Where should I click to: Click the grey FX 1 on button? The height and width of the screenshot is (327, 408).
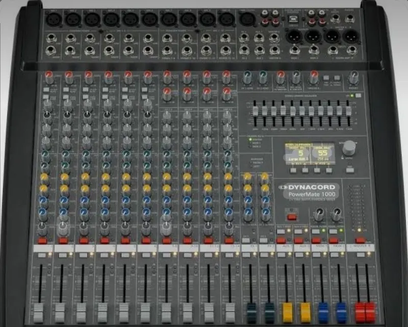(246, 241)
